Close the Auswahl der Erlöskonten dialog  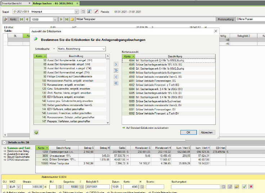coord(216,31)
